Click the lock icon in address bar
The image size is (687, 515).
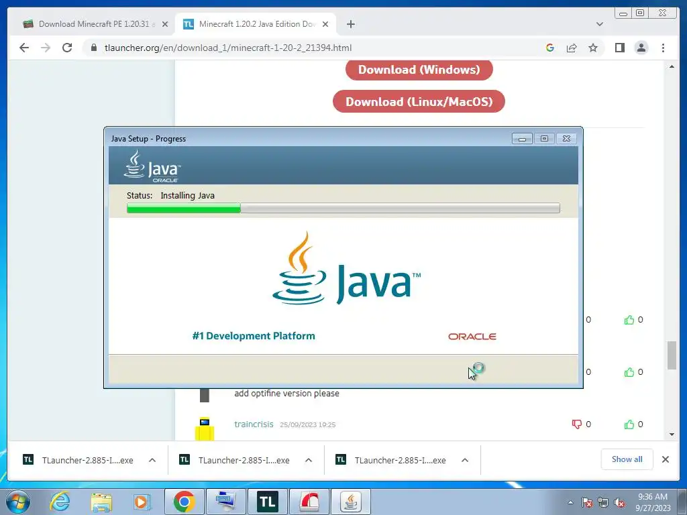[94, 48]
